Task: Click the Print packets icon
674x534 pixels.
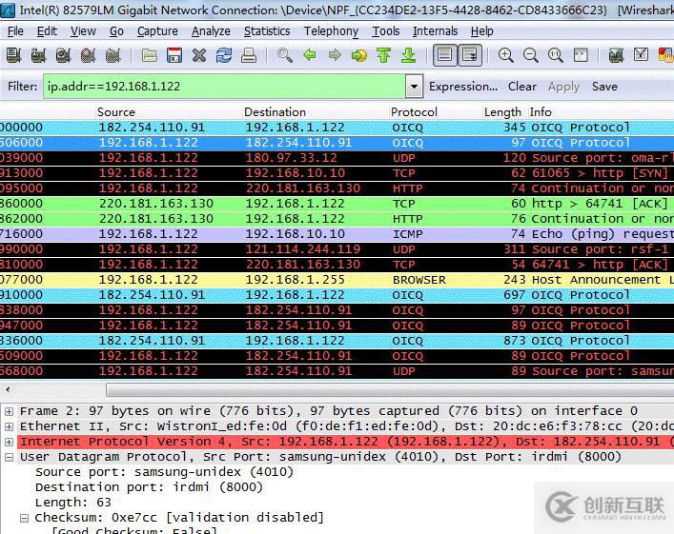Action: [249, 56]
